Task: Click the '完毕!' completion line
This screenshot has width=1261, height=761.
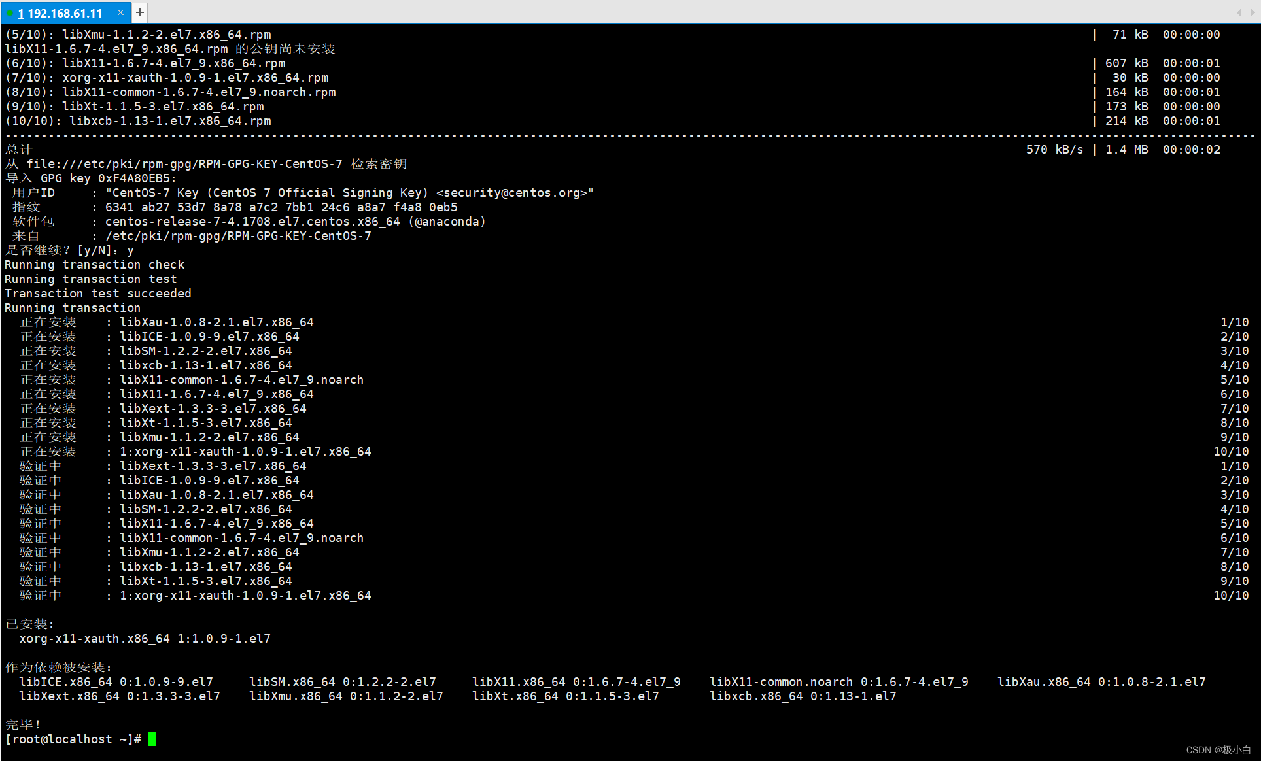Action: coord(24,725)
